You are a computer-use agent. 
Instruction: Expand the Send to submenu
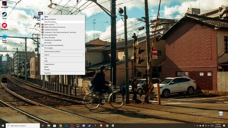pyautogui.click(x=63, y=55)
